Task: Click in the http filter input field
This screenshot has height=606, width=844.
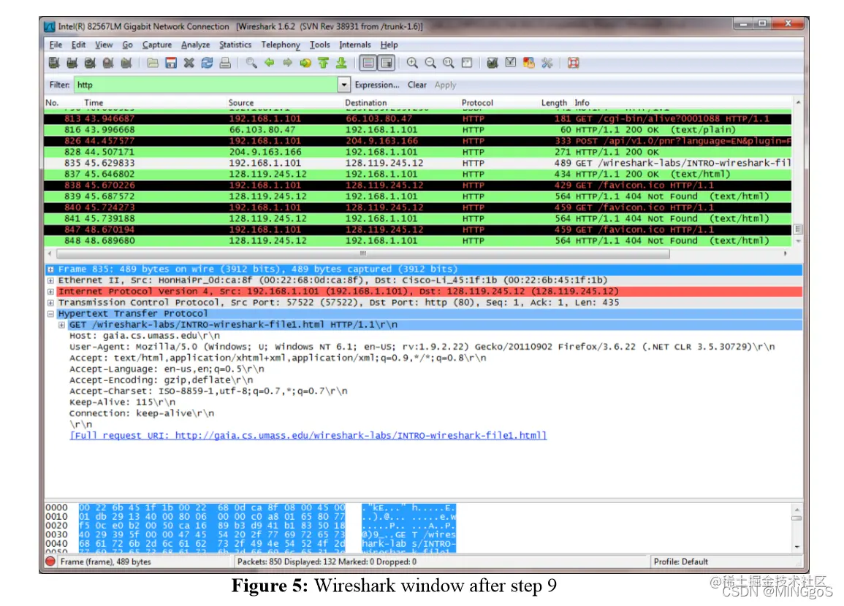Action: (206, 85)
